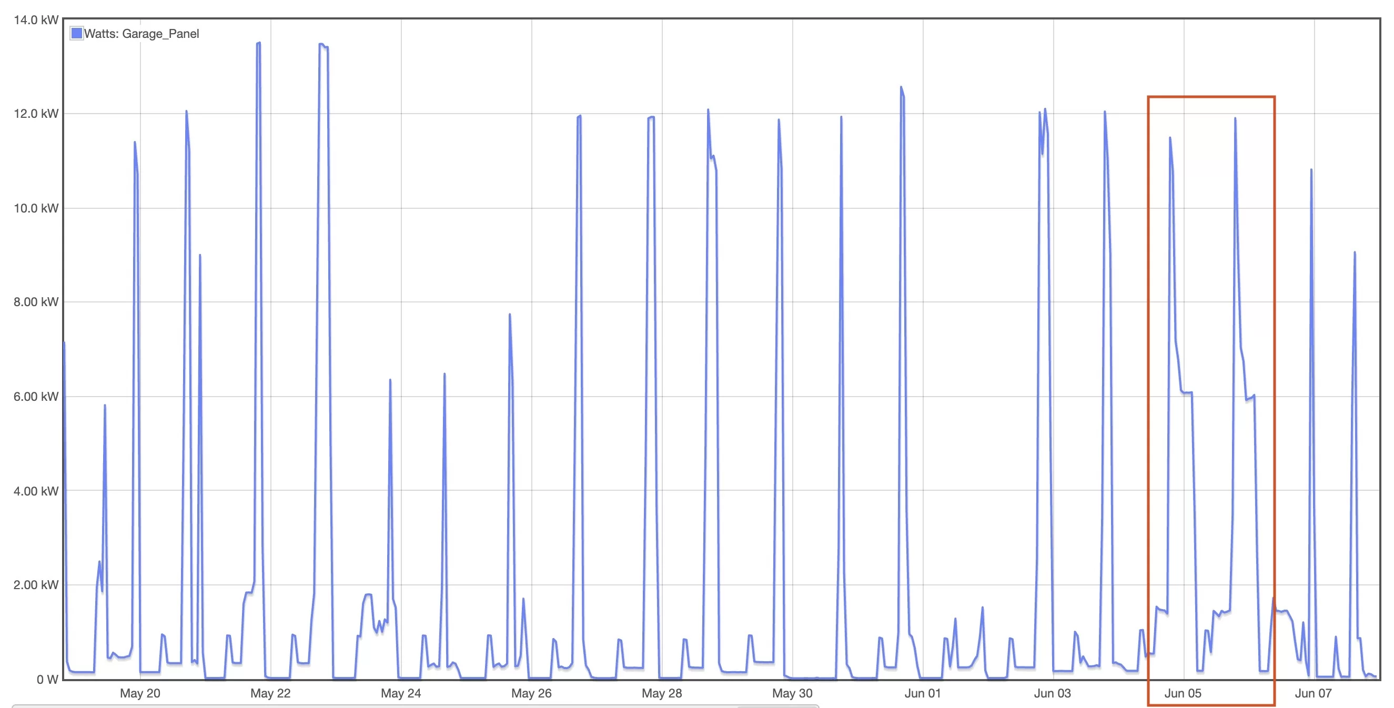Image resolution: width=1394 pixels, height=708 pixels.
Task: Click the 'May 26' date label
Action: [x=531, y=693]
